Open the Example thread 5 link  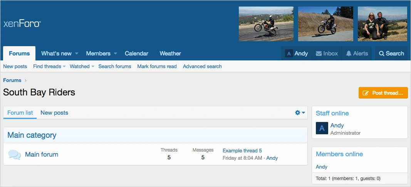coord(242,150)
